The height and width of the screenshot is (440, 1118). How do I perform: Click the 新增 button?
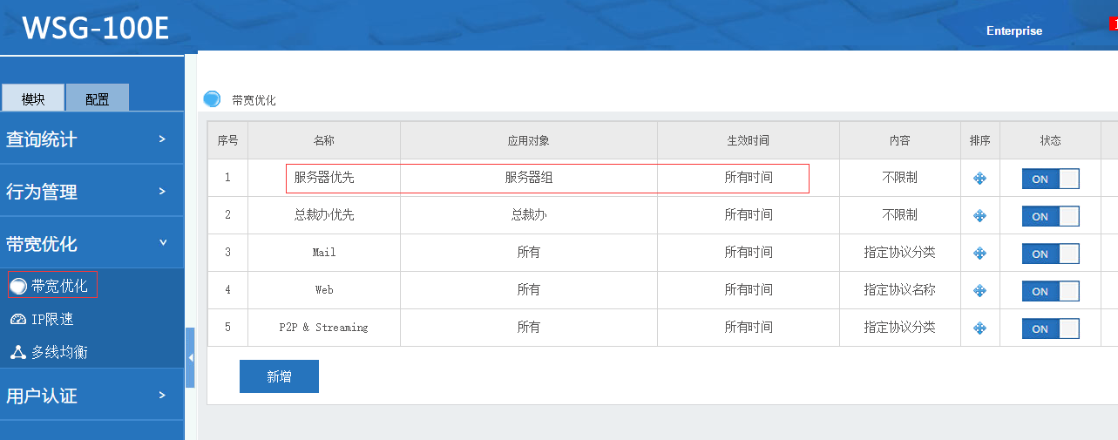(x=279, y=376)
